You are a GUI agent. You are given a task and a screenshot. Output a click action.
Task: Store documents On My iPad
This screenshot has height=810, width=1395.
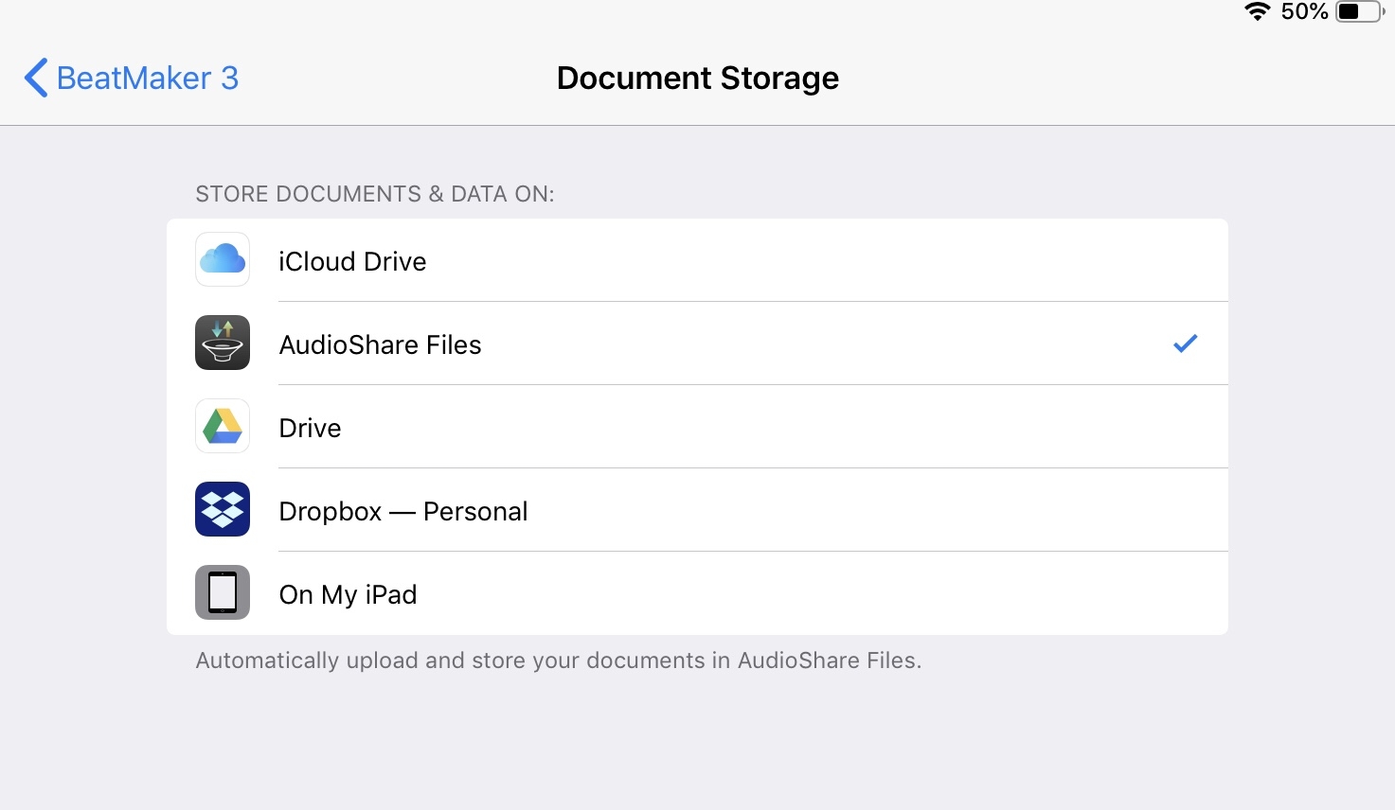pyautogui.click(x=697, y=593)
